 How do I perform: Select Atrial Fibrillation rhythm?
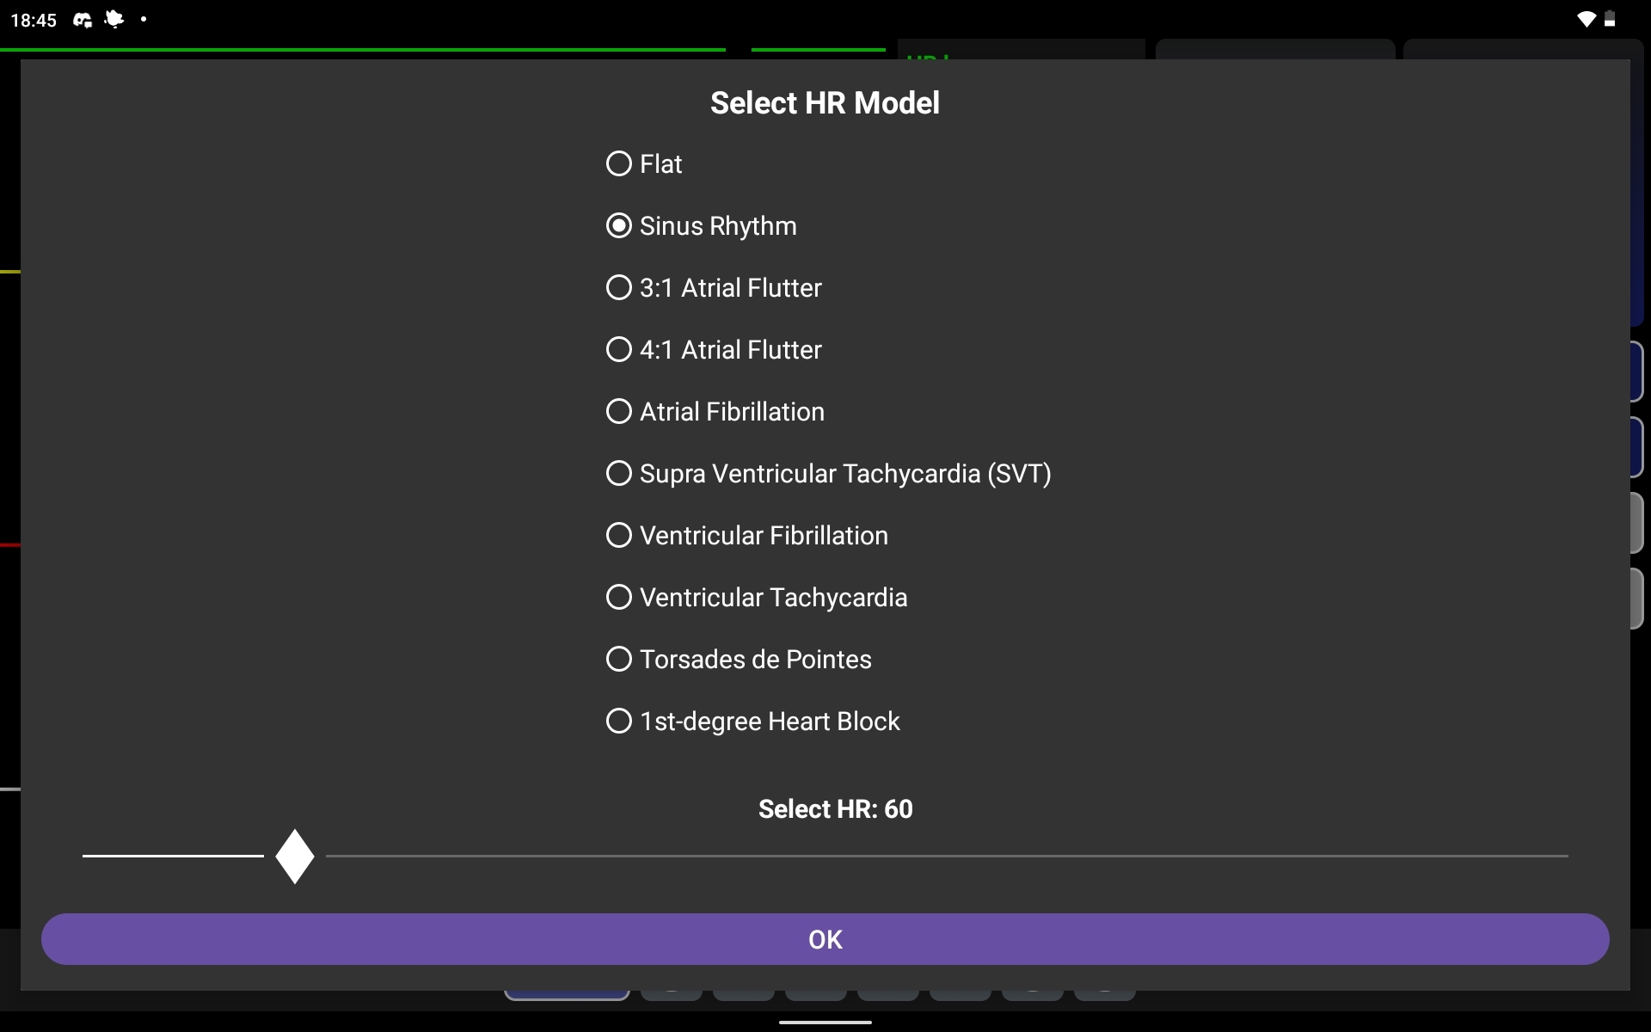click(x=619, y=411)
